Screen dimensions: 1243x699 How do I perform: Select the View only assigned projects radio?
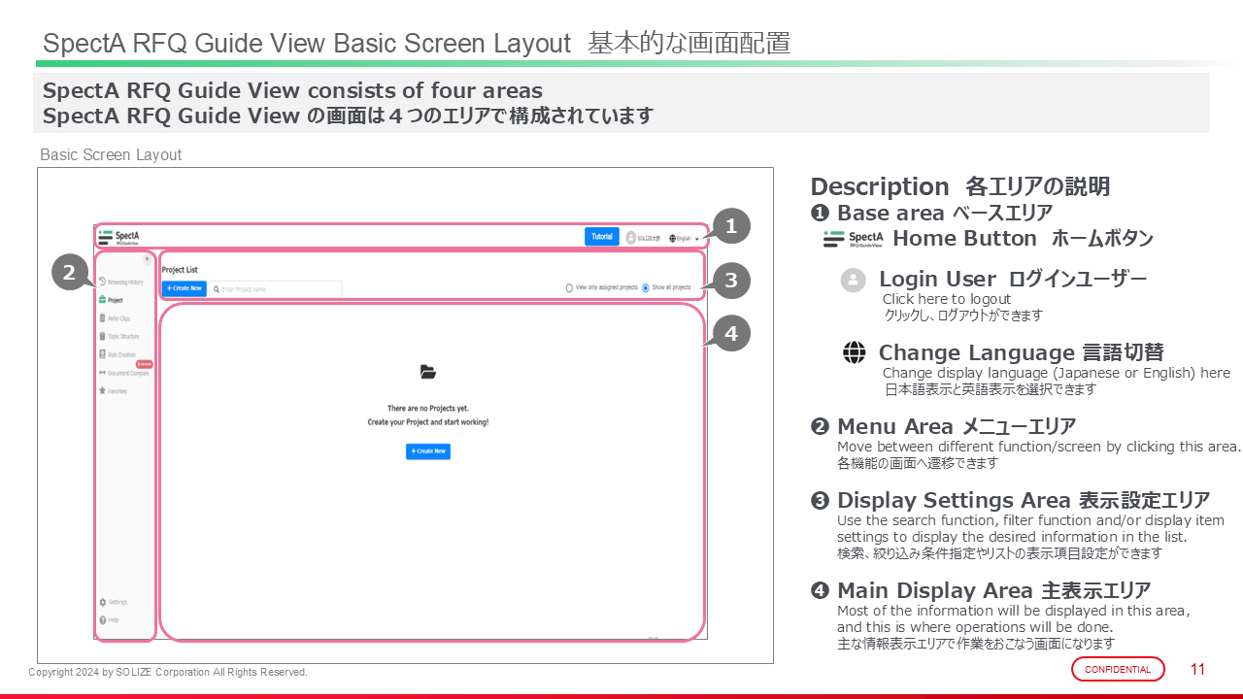[x=569, y=288]
